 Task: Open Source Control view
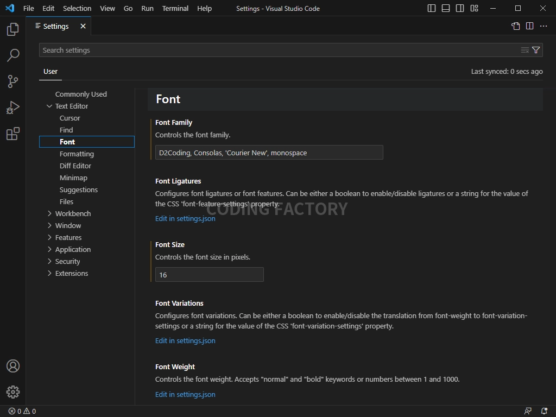click(x=13, y=81)
